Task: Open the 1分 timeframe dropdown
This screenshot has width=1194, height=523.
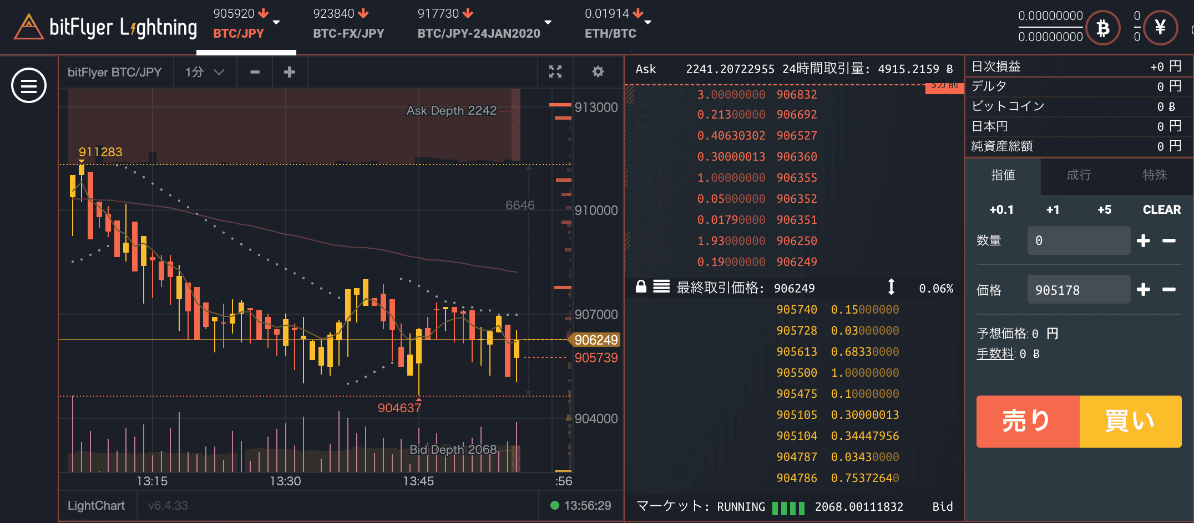Action: pos(204,72)
